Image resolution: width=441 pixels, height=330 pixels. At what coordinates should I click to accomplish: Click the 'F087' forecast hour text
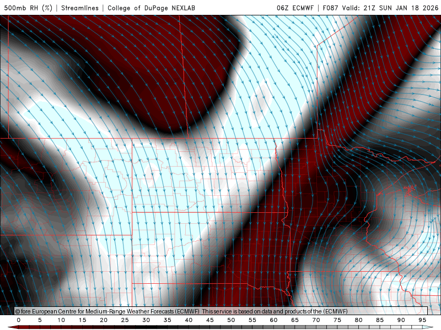tap(331, 8)
